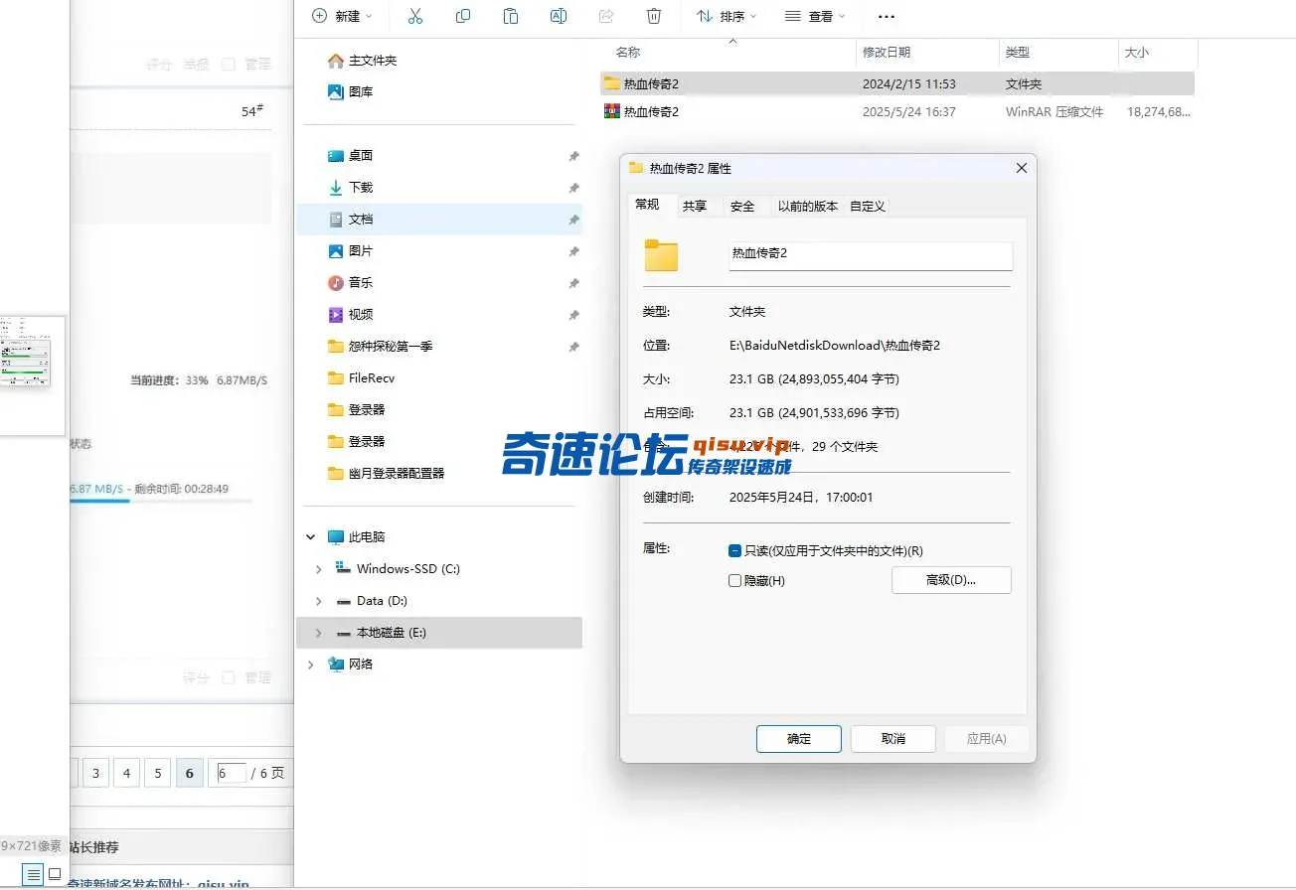This screenshot has width=1296, height=890.
Task: Click the Cut scissors icon in Explorer toolbar
Action: tap(415, 16)
